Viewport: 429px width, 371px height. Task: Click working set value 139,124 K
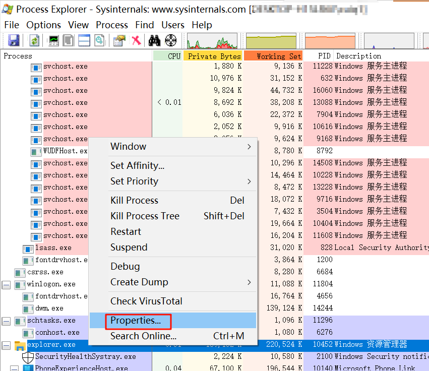284,308
